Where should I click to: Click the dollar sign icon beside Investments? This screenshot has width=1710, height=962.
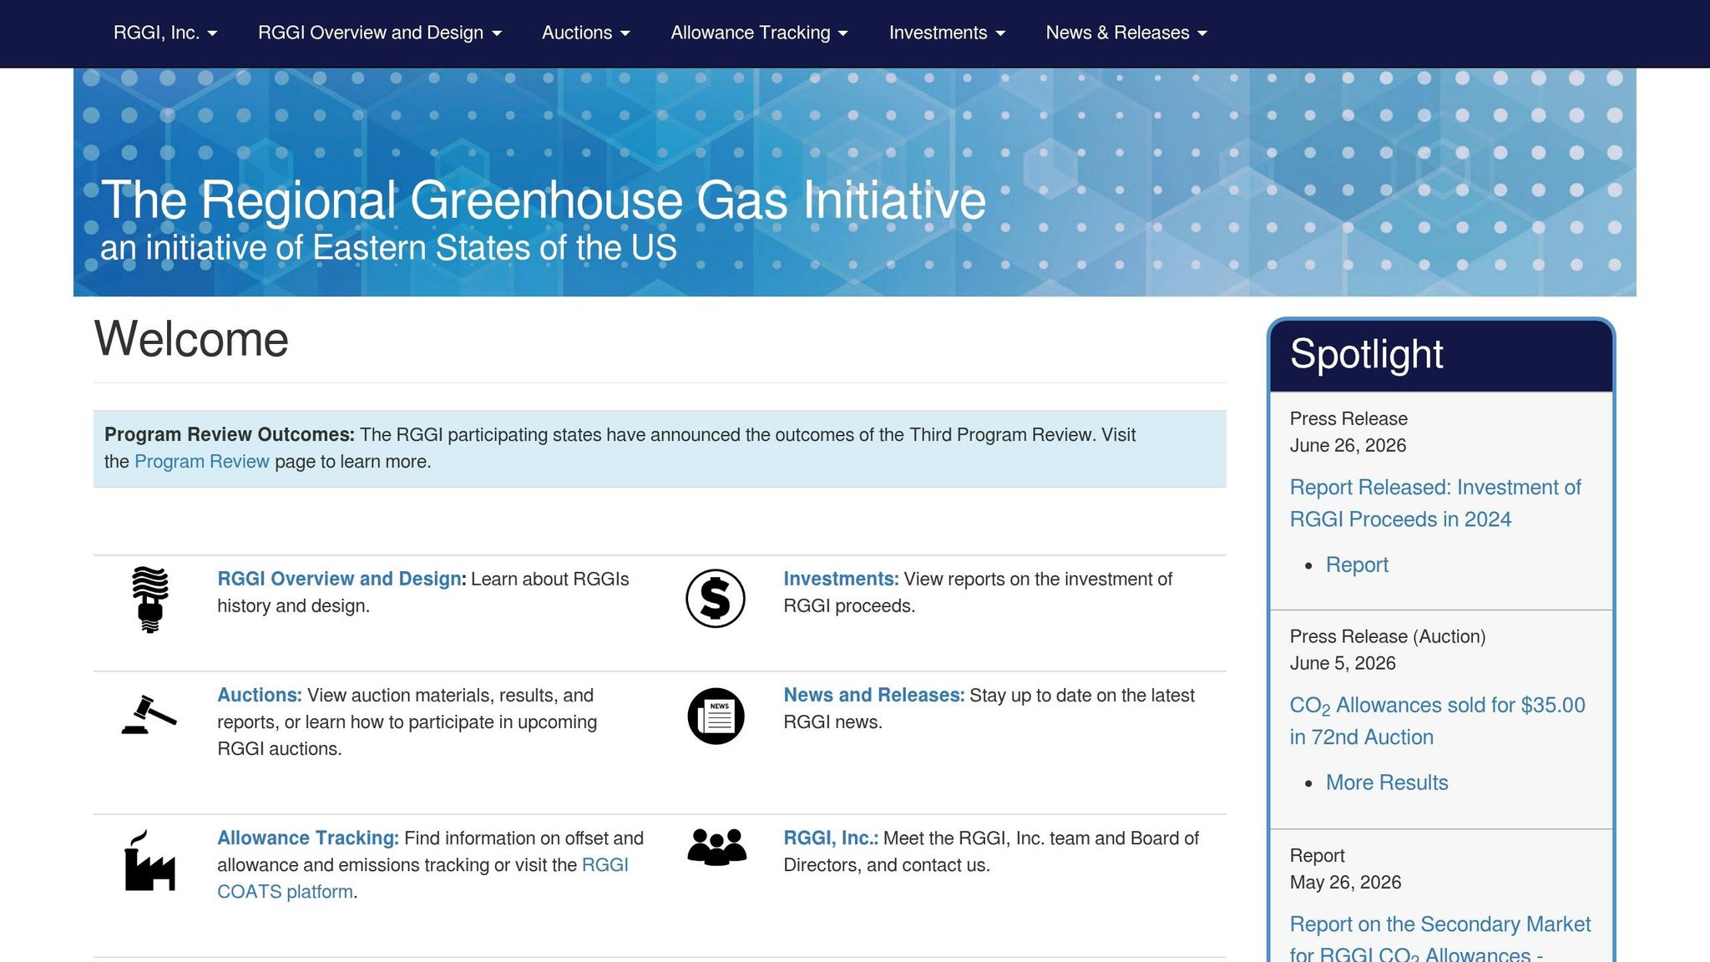[x=716, y=599]
